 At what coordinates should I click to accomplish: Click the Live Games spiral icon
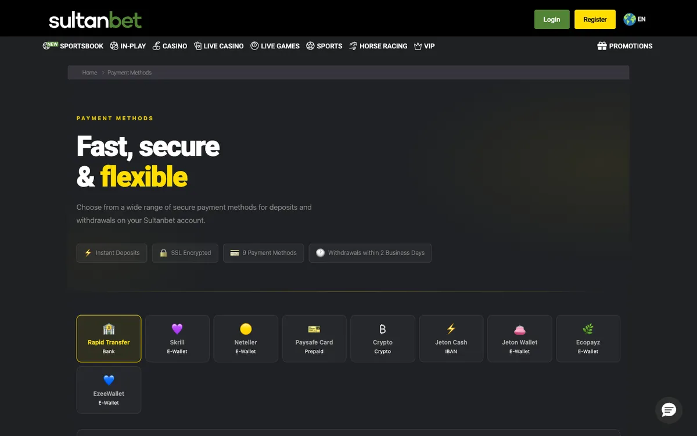pyautogui.click(x=254, y=46)
